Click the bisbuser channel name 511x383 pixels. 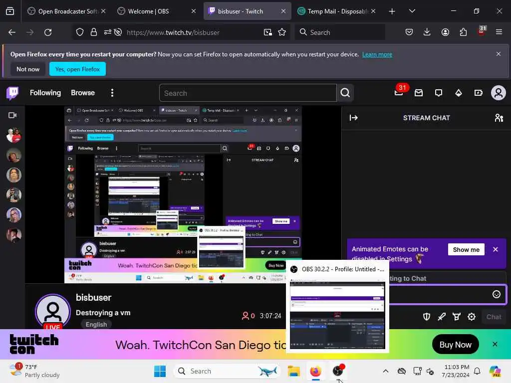point(93,298)
